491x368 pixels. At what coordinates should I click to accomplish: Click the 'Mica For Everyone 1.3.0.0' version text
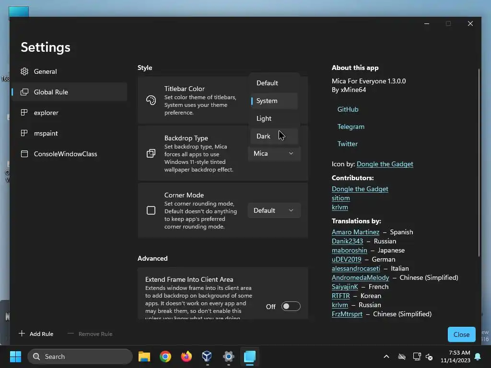click(x=369, y=81)
